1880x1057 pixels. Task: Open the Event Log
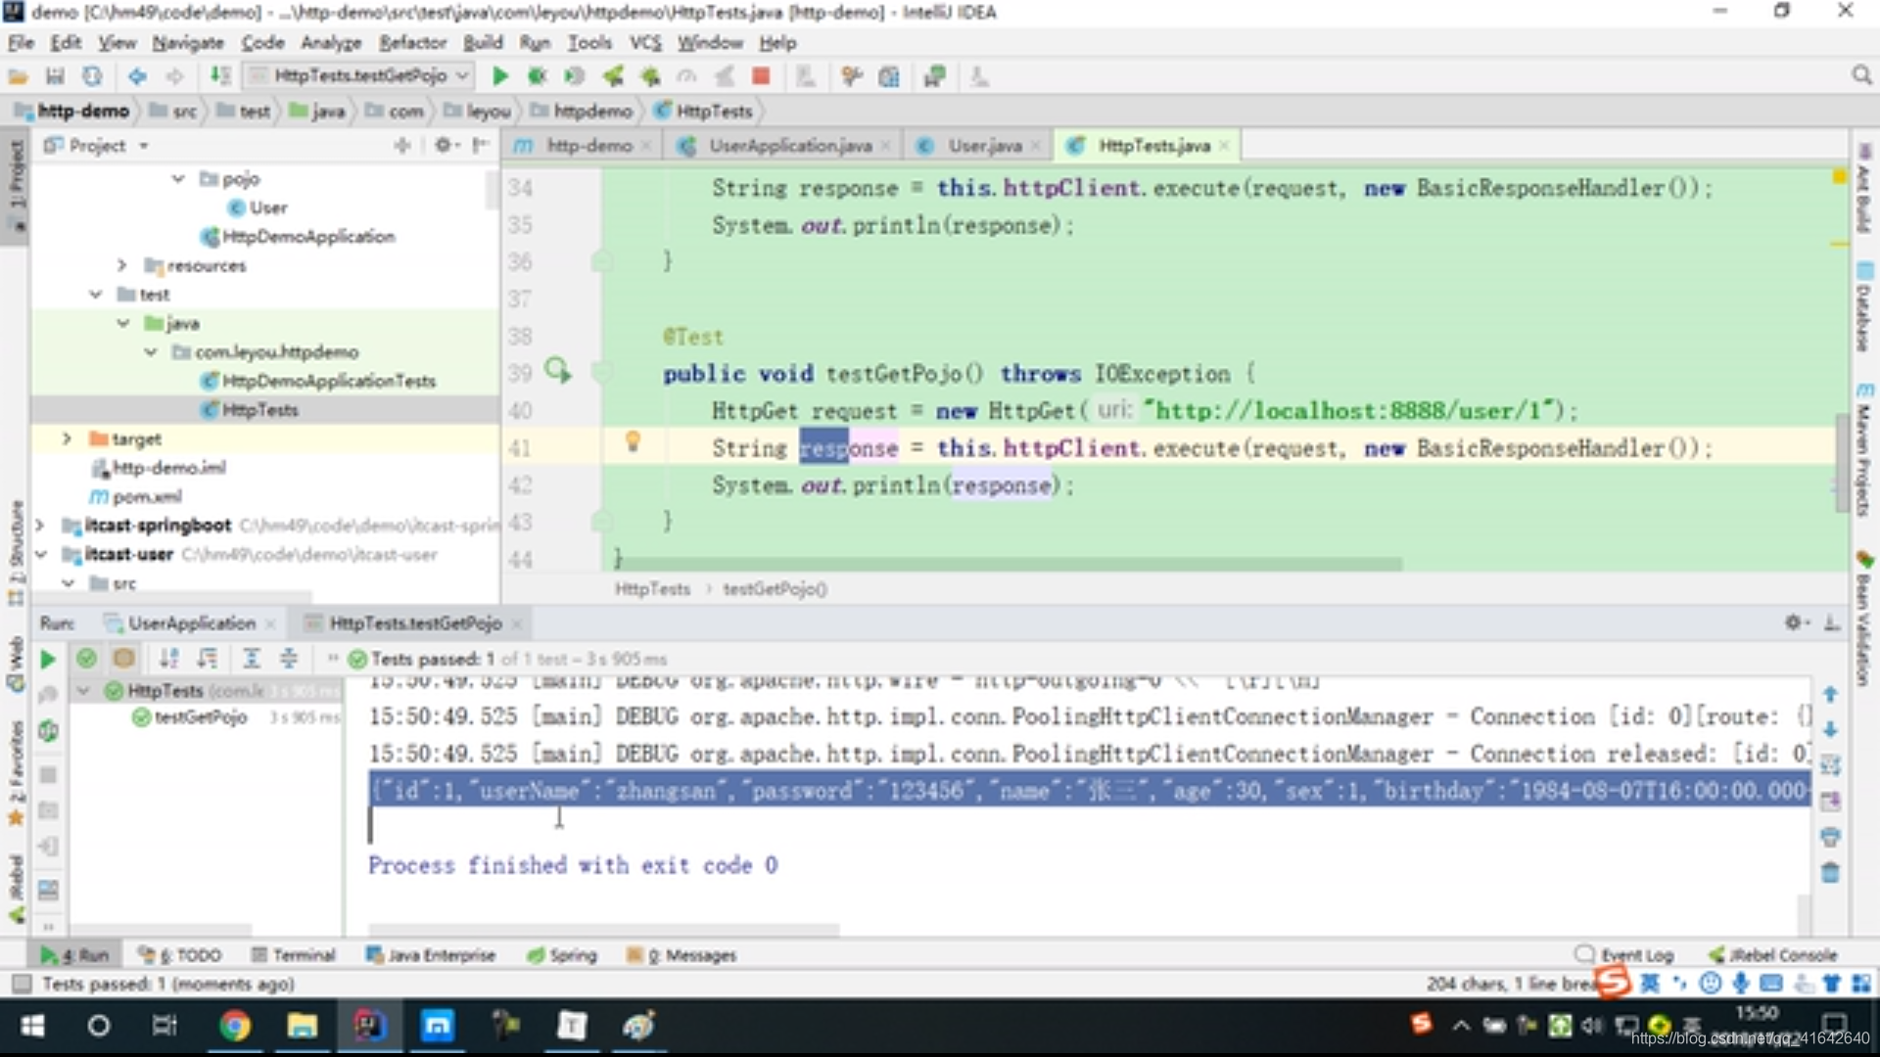pos(1624,955)
